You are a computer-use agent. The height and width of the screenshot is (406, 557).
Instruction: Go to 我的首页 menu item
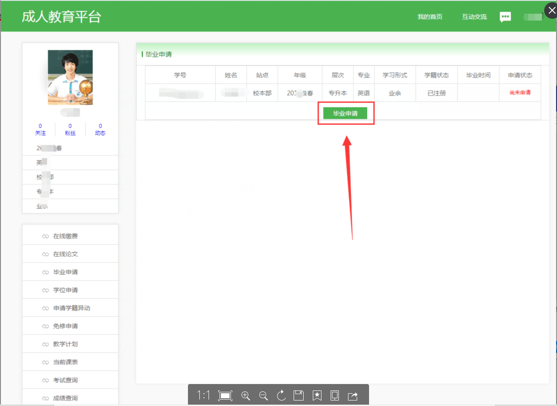429,16
